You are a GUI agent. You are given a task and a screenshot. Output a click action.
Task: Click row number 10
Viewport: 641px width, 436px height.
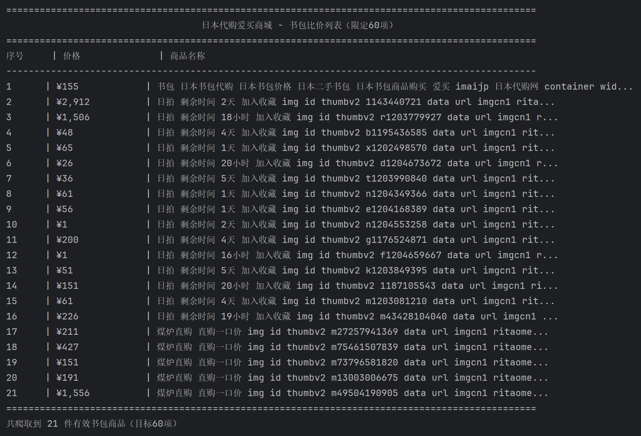coord(12,224)
